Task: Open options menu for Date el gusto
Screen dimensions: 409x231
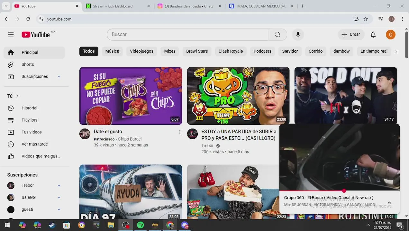Action: (x=180, y=132)
